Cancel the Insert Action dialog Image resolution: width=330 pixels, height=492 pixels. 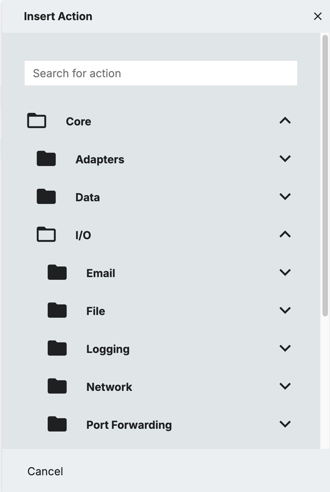[45, 471]
